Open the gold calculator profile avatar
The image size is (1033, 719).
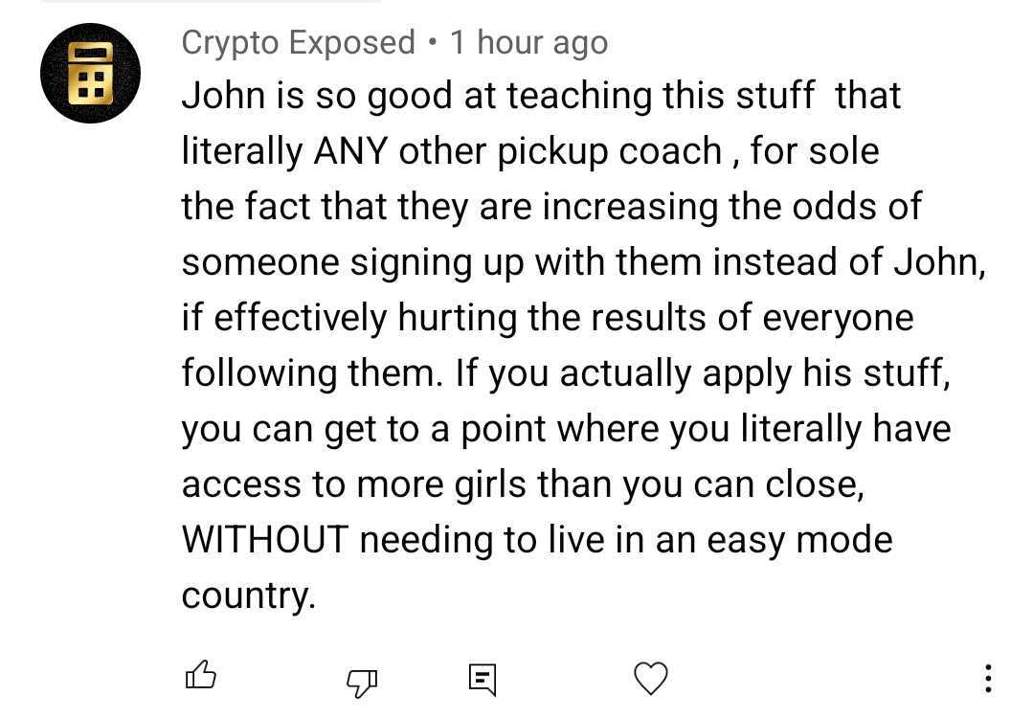click(x=90, y=74)
